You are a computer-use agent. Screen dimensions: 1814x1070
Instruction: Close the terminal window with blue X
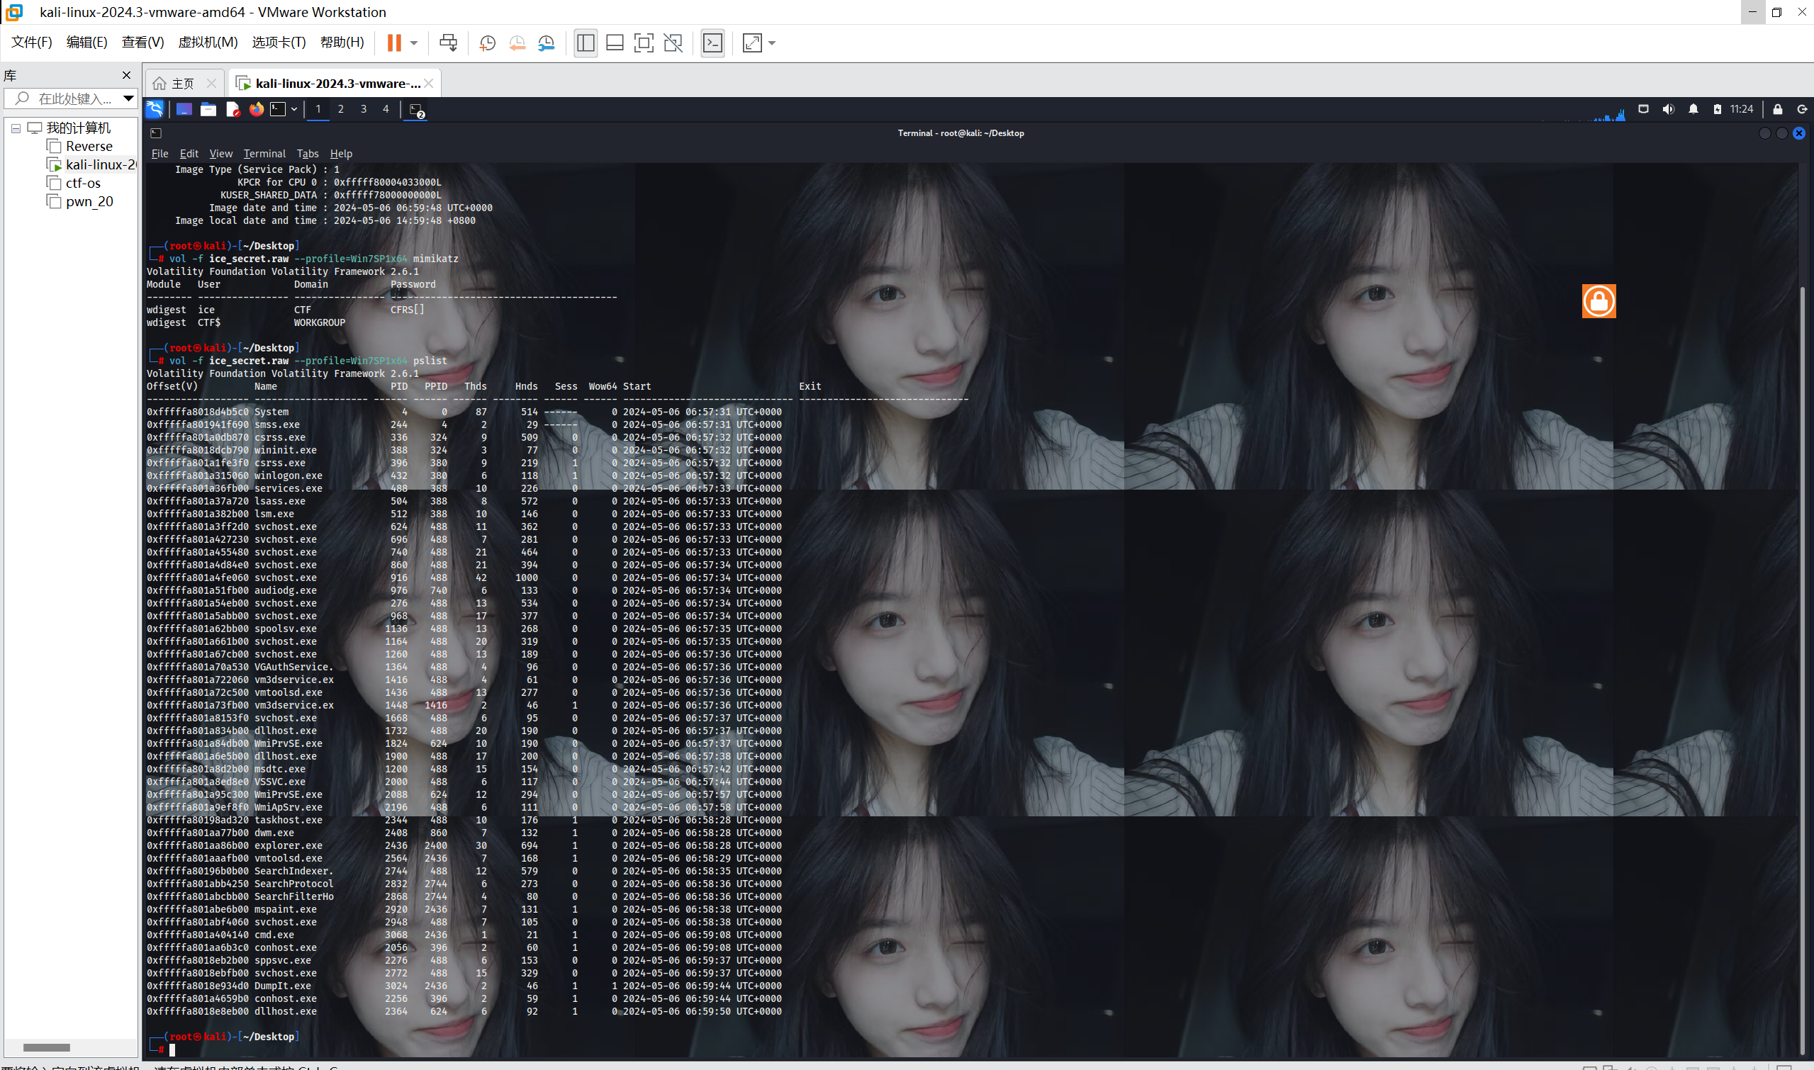pyautogui.click(x=1799, y=133)
